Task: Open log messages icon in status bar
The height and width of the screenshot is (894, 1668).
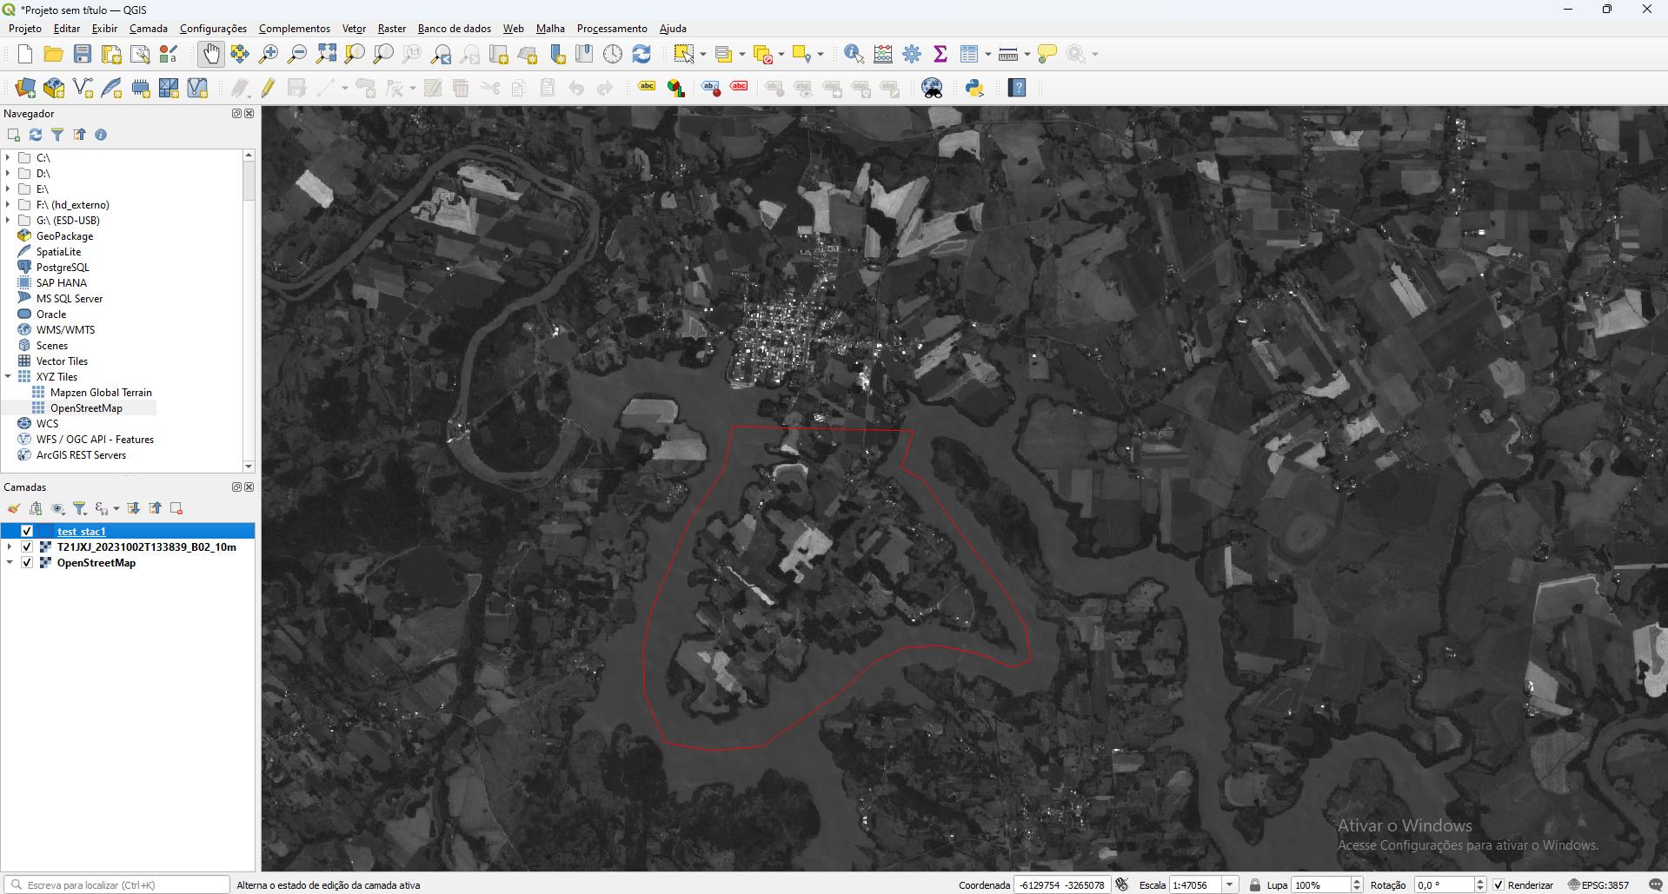Action: [x=1655, y=884]
